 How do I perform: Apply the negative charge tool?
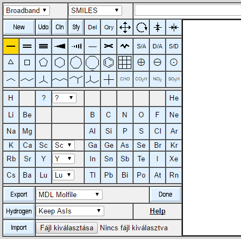tap(157, 62)
